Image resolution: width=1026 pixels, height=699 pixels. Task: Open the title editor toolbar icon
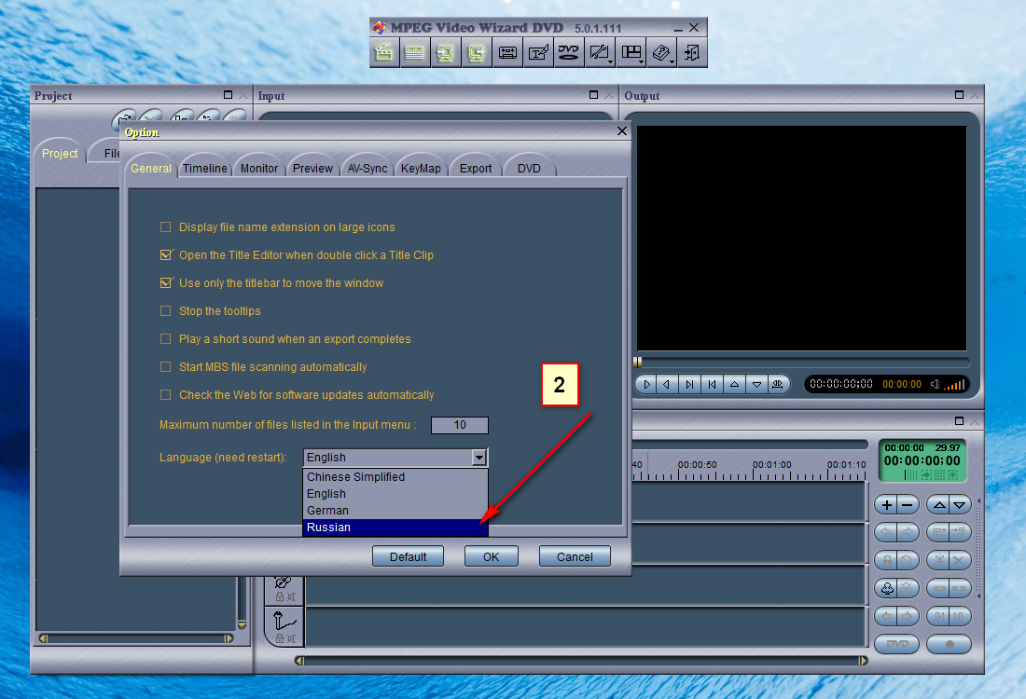pos(538,52)
